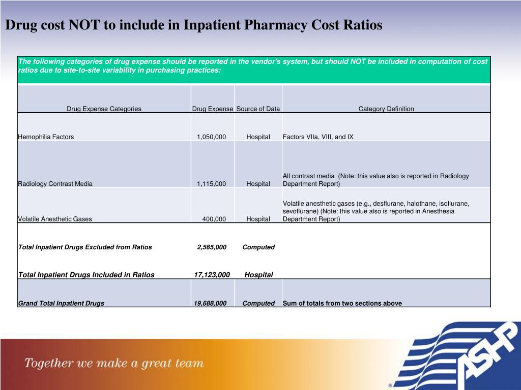The width and height of the screenshot is (521, 390).
Task: Click the 2,565,000 total value
Action: click(x=212, y=247)
